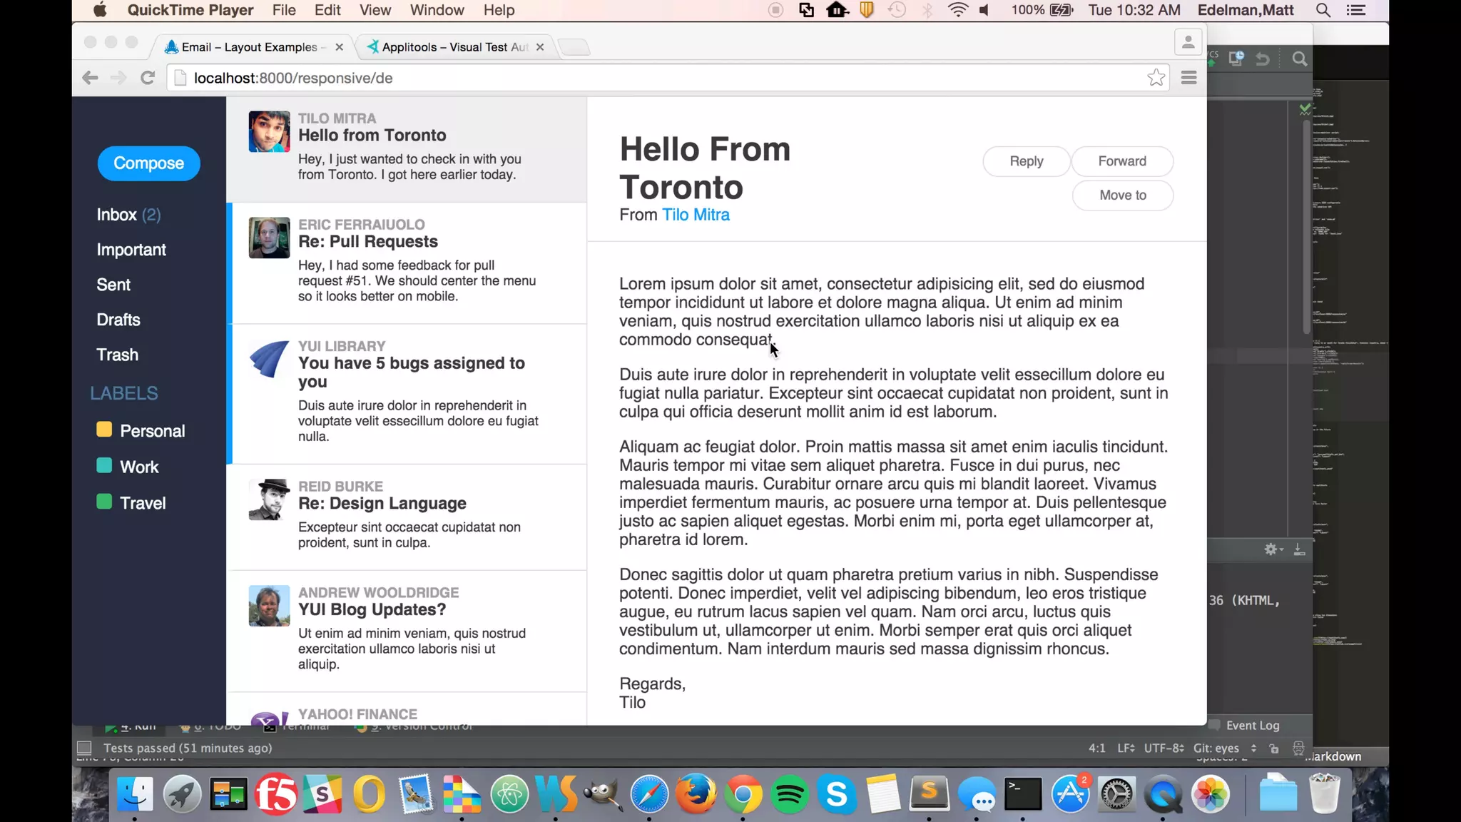Viewport: 1461px width, 822px height.
Task: Close the Applitools browser tab
Action: [540, 47]
